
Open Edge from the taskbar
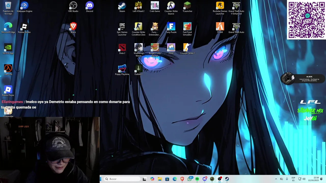(x=175, y=179)
